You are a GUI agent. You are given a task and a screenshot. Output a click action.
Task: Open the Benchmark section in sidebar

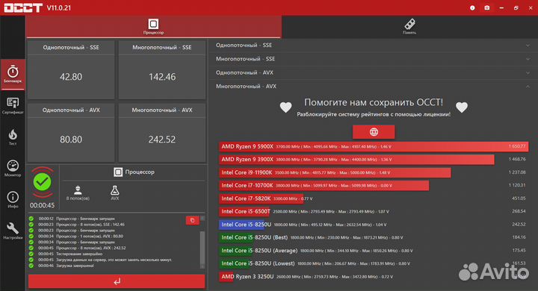[13, 75]
